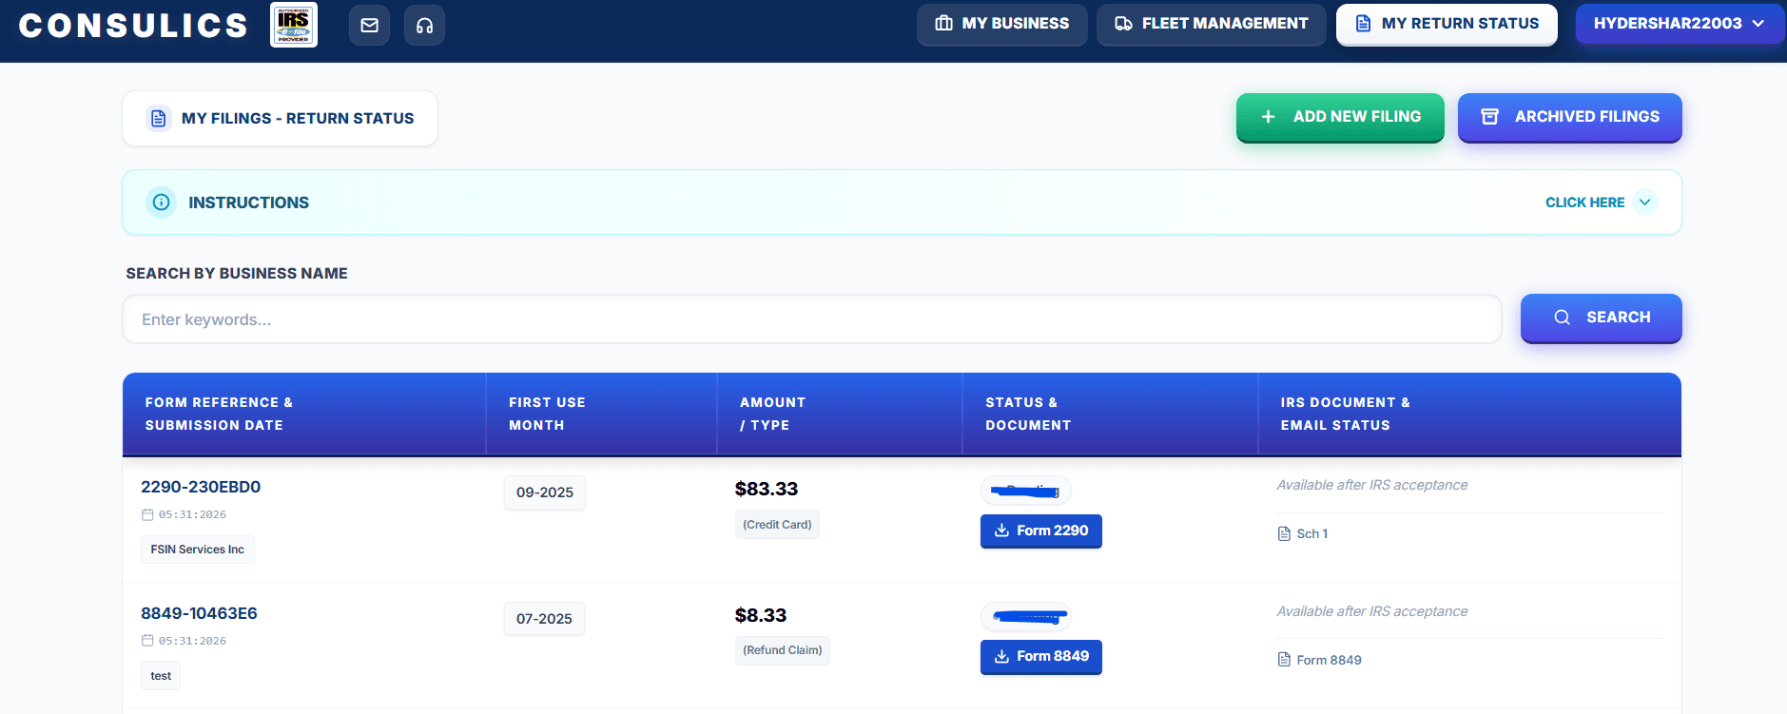Select the My Return Status tab
Screen dimensions: 1787x714
tap(1447, 24)
